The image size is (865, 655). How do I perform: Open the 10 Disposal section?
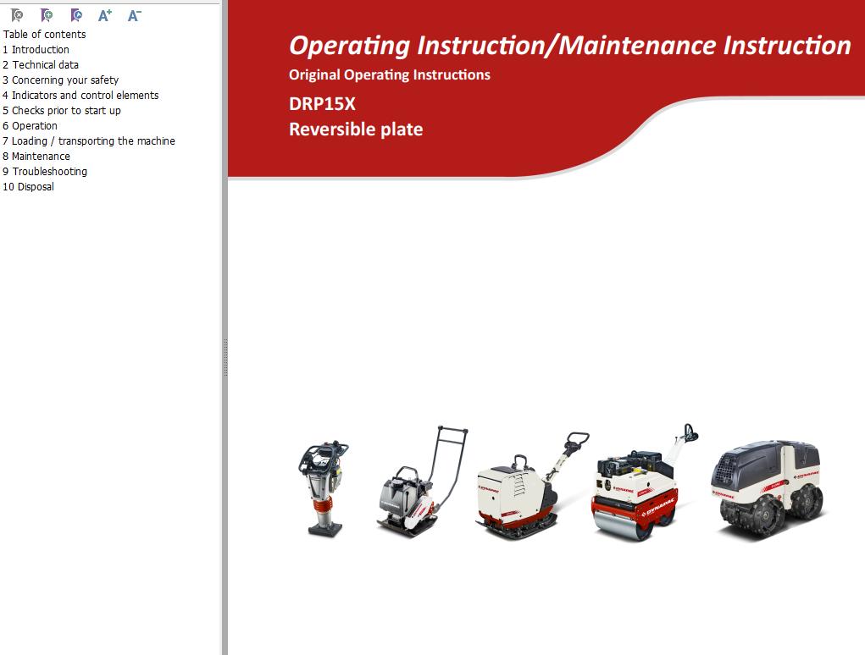click(x=28, y=187)
